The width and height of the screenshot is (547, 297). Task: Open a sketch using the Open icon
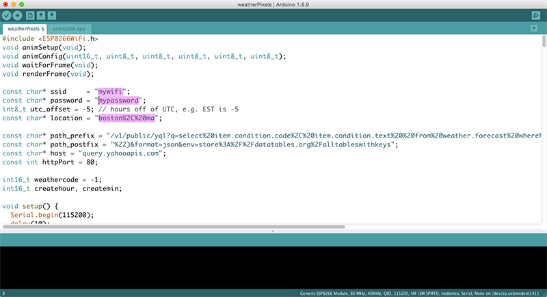pos(41,15)
